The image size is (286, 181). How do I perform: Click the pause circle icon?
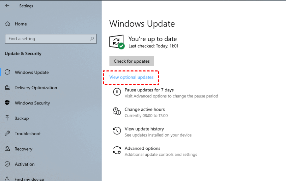(x=117, y=92)
